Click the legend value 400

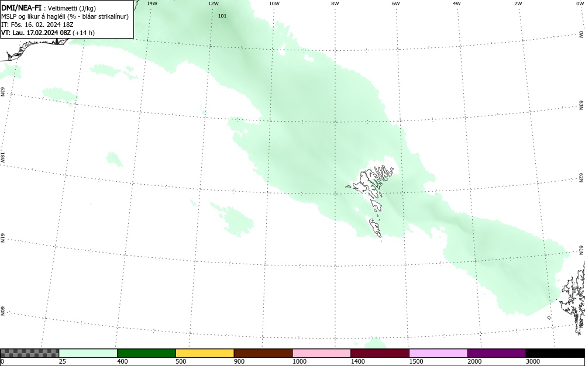click(x=122, y=361)
